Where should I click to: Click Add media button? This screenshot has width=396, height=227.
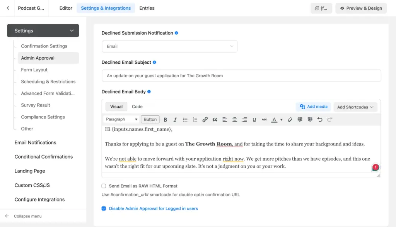313,107
